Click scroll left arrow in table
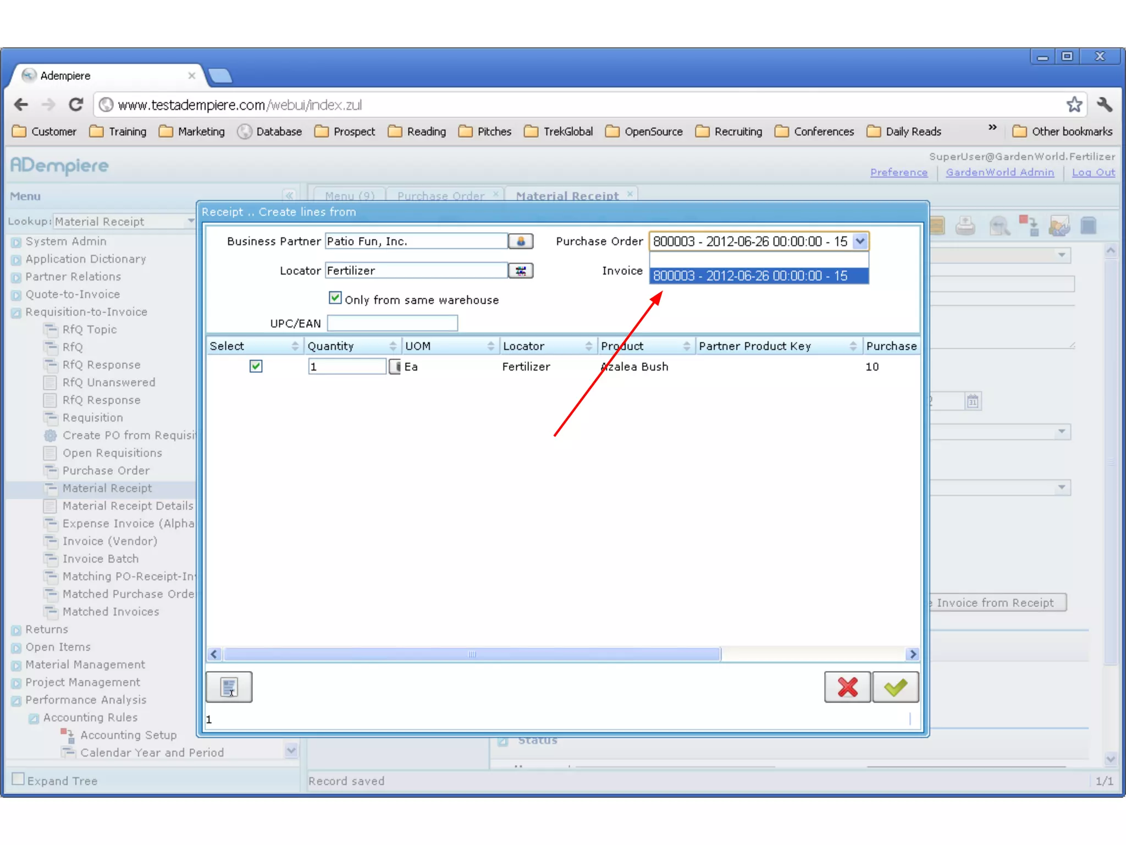Screen dimensions: 1126x845 [214, 654]
